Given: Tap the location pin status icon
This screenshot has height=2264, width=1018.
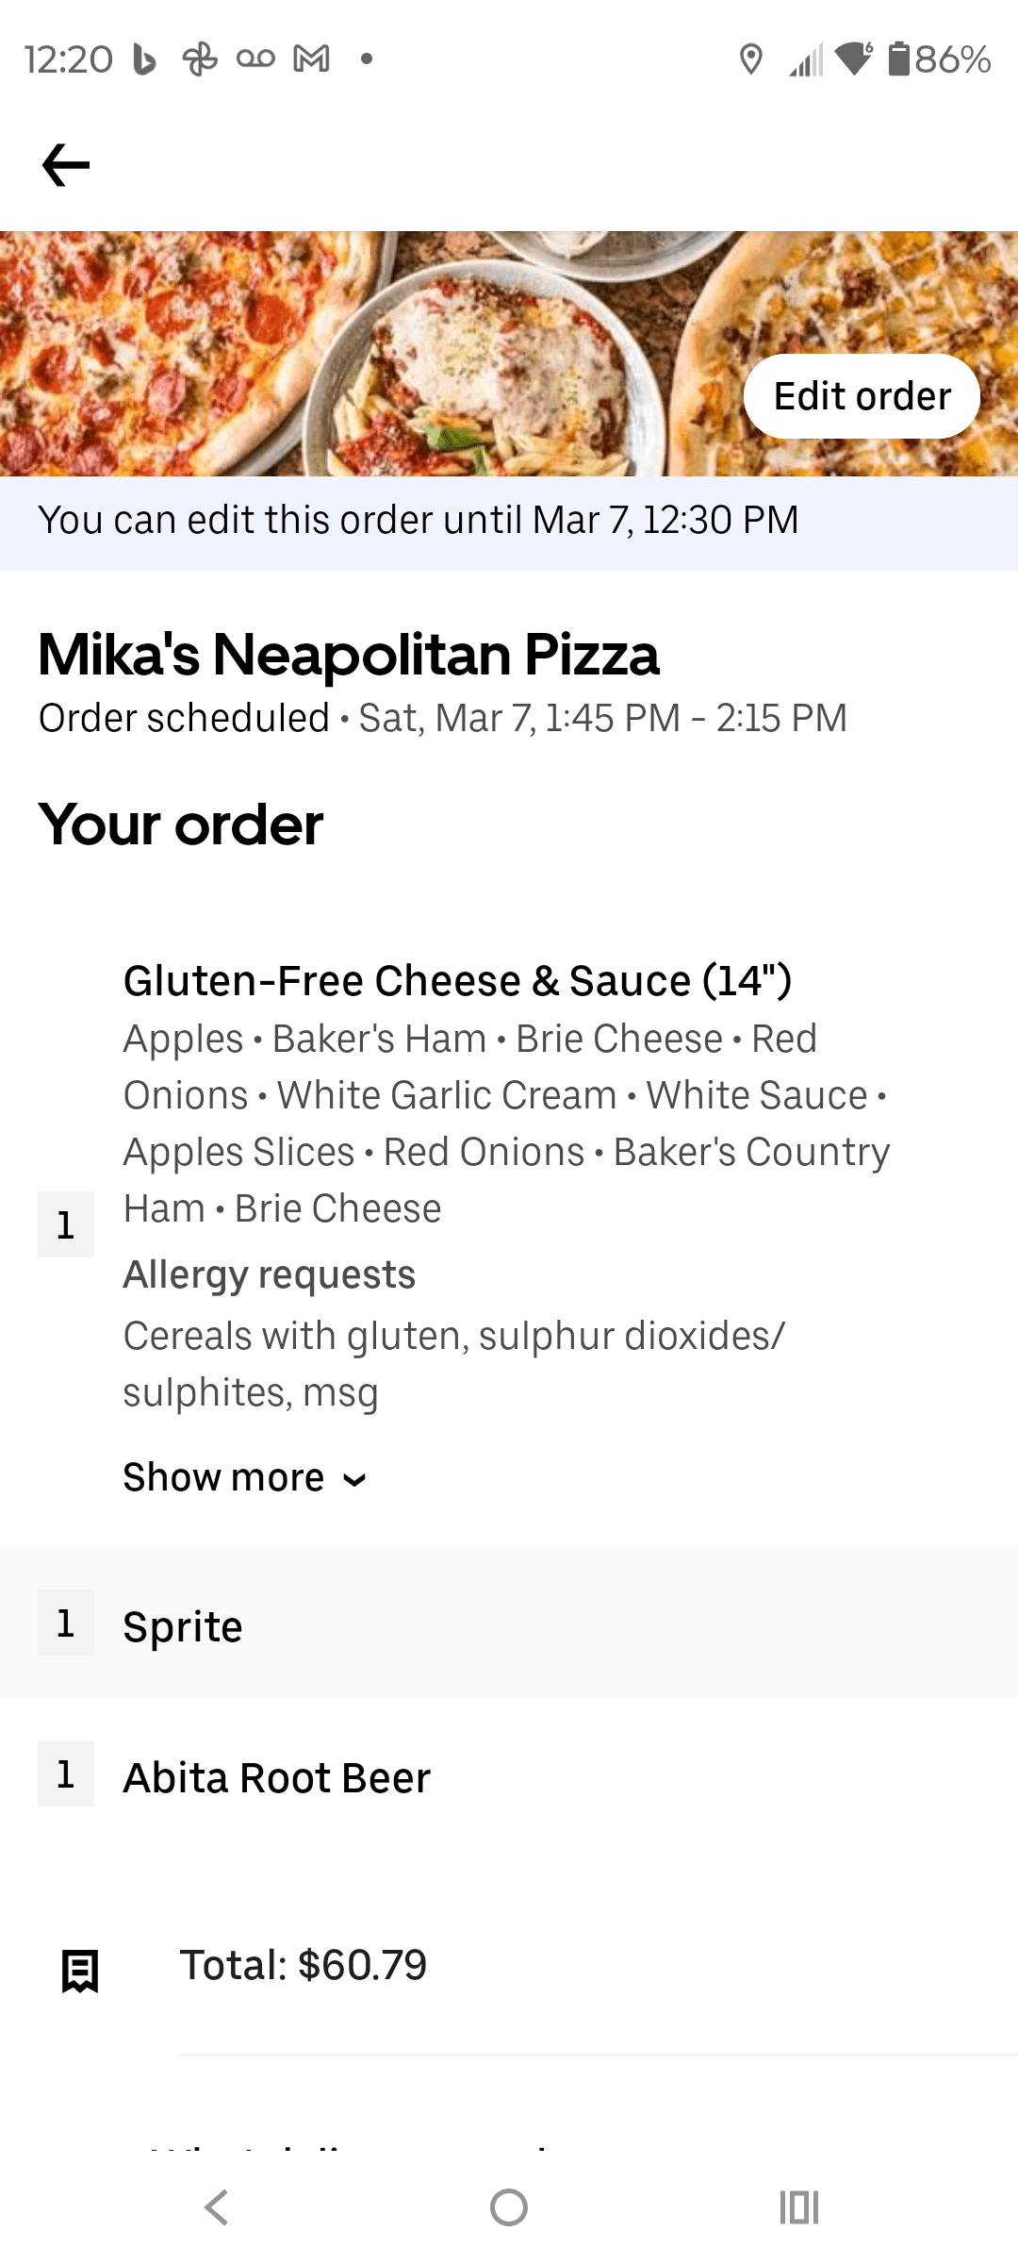Looking at the screenshot, I should 750,59.
